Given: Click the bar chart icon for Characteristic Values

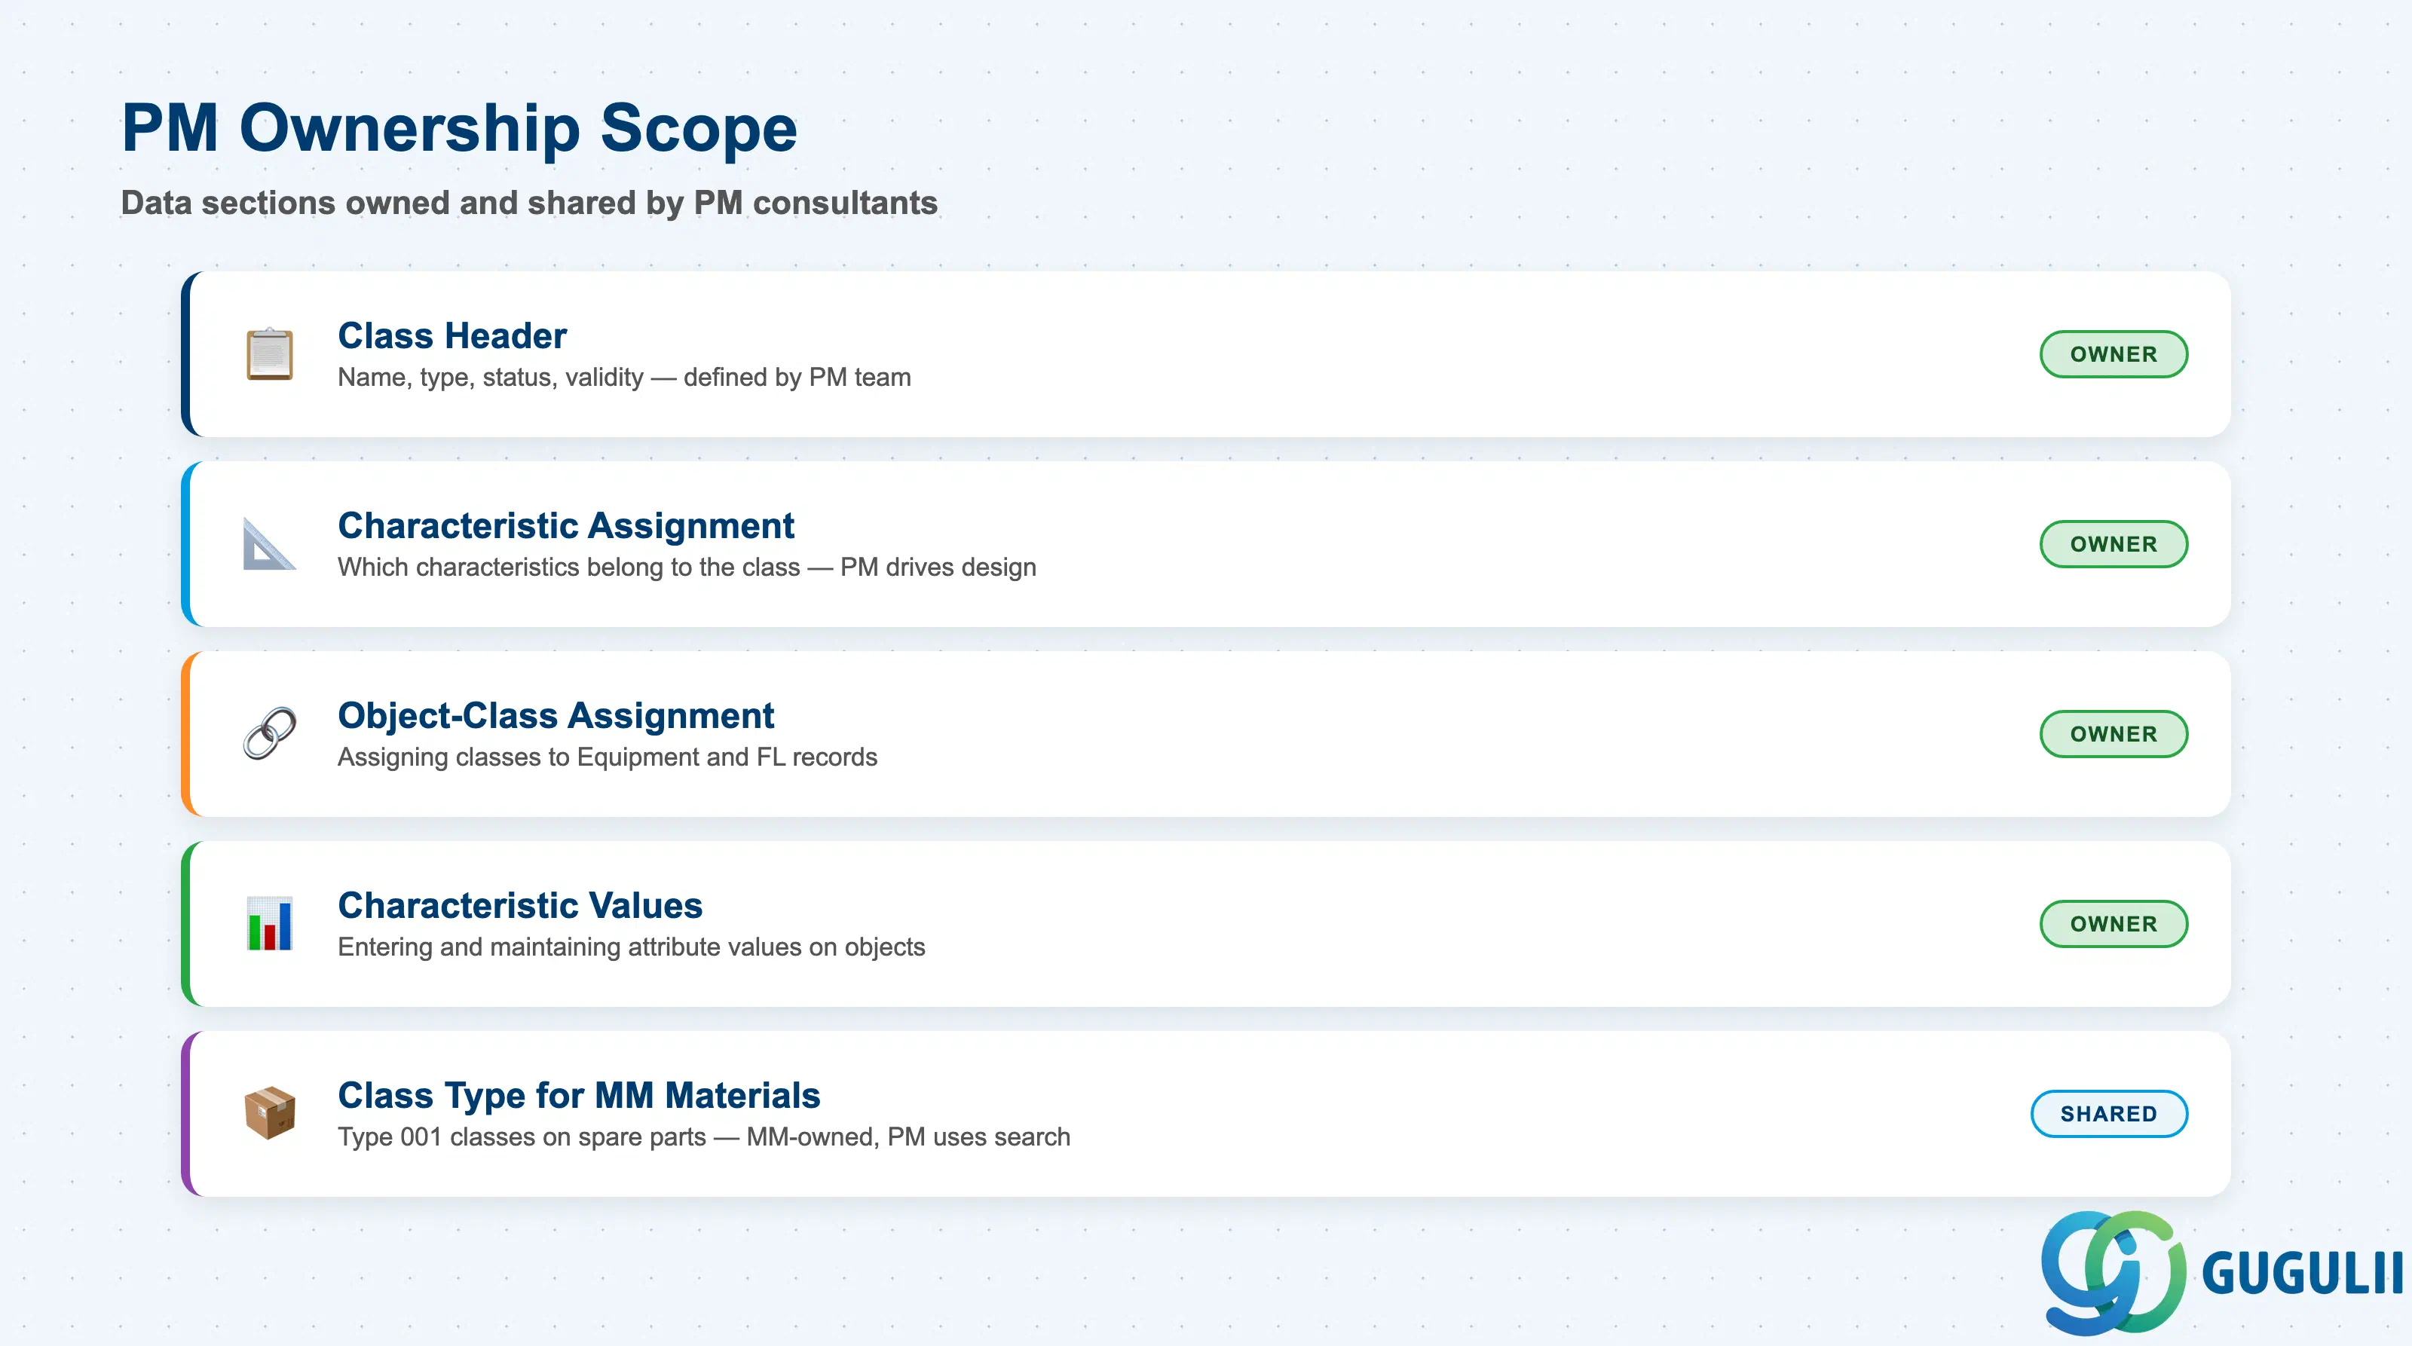Looking at the screenshot, I should point(270,924).
